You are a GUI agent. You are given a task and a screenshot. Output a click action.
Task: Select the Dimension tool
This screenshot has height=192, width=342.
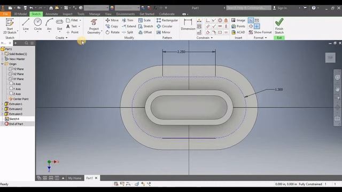click(x=188, y=25)
